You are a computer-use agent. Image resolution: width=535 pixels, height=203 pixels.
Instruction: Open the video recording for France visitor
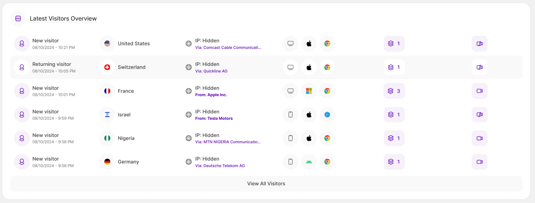479,91
